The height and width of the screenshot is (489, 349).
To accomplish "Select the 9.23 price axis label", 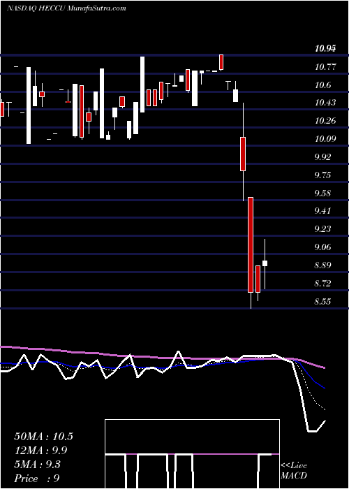I will pyautogui.click(x=323, y=229).
